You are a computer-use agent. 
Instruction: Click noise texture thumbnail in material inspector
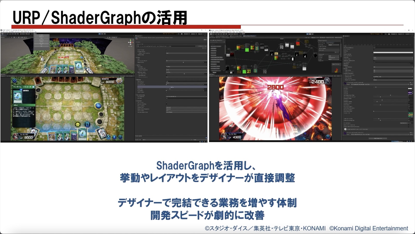[x=411, y=115]
